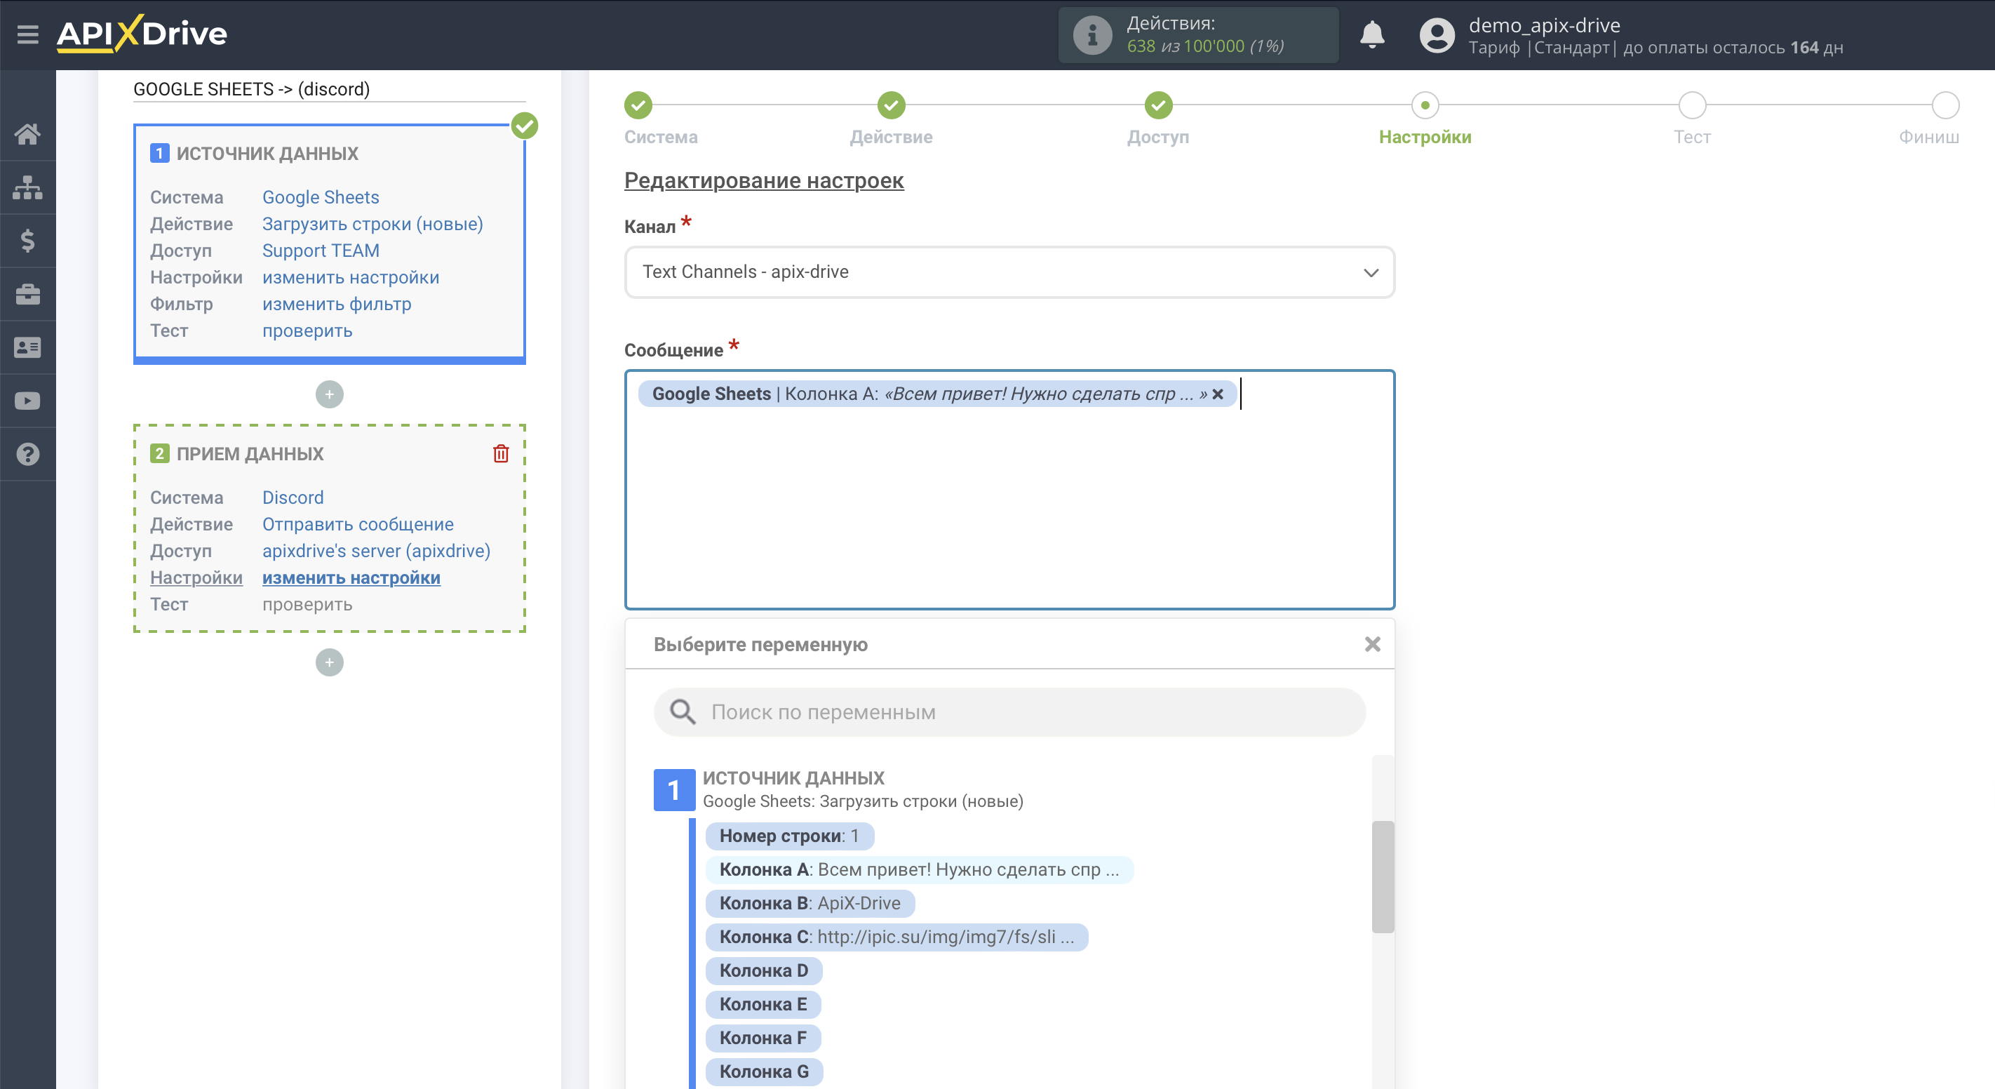Open the actions info icon
Screen dimensions: 1995x1089
(x=1092, y=35)
